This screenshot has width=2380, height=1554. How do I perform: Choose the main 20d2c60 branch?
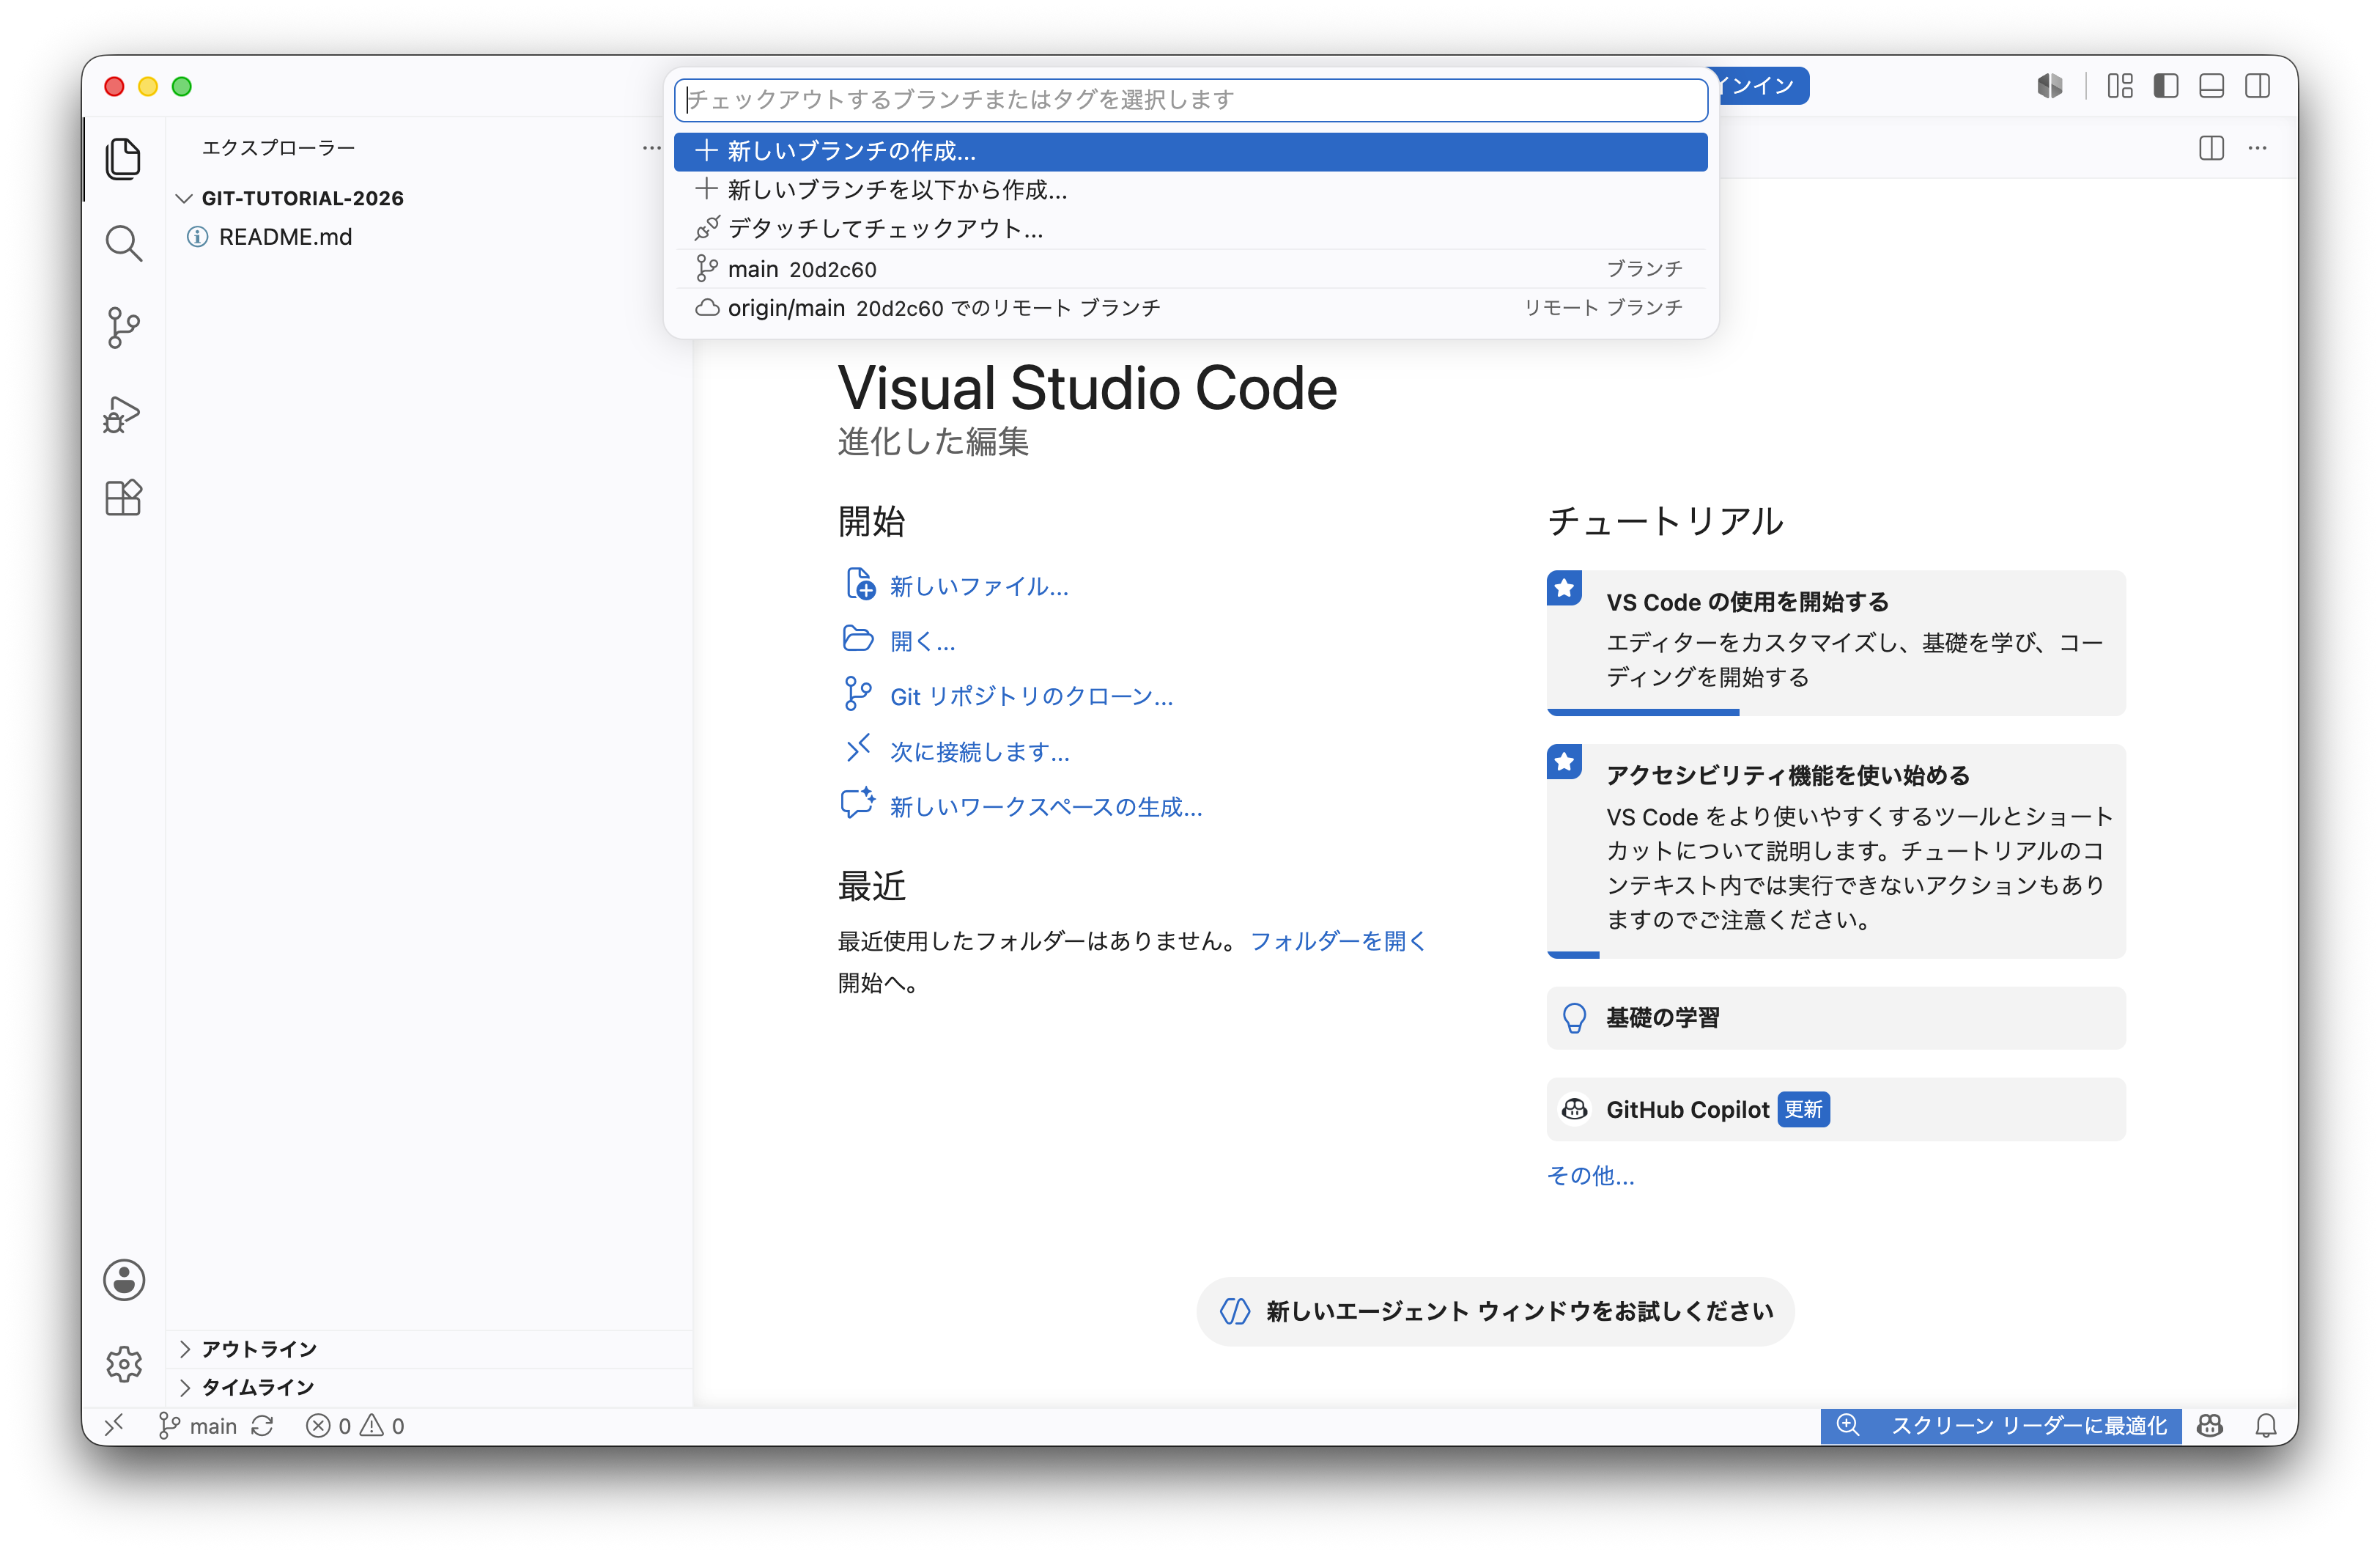[x=1191, y=269]
